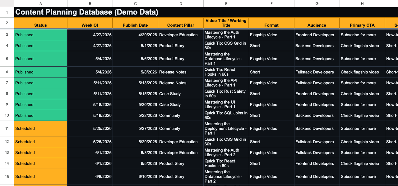Image resolution: width=398 pixels, height=186 pixels.
Task: Click the Status column header cell
Action: [41, 23]
